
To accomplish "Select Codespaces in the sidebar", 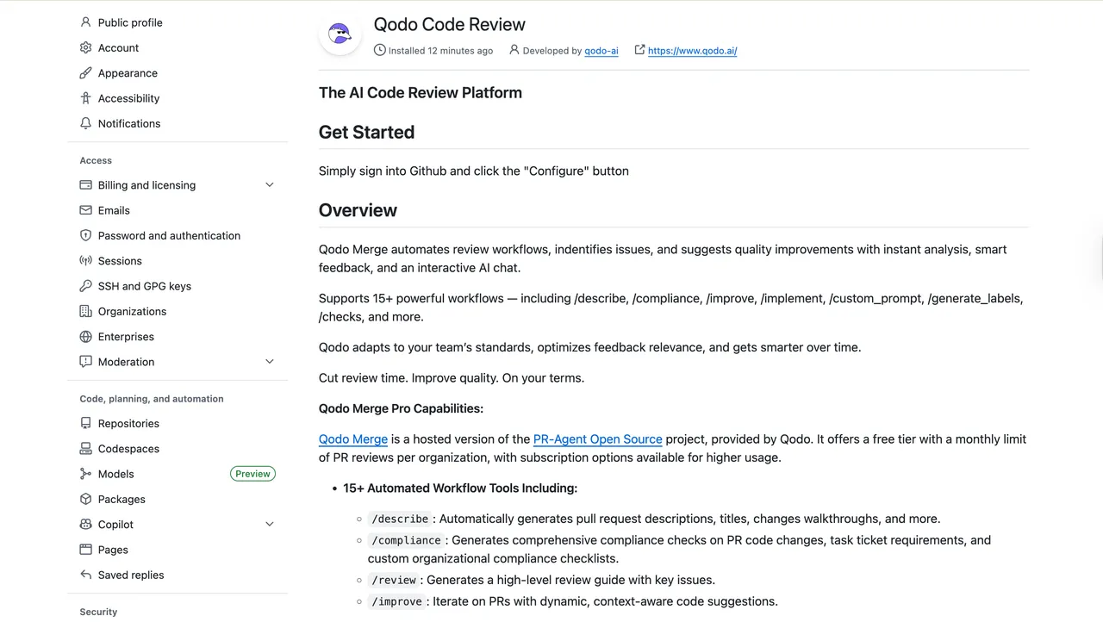I will tap(128, 449).
